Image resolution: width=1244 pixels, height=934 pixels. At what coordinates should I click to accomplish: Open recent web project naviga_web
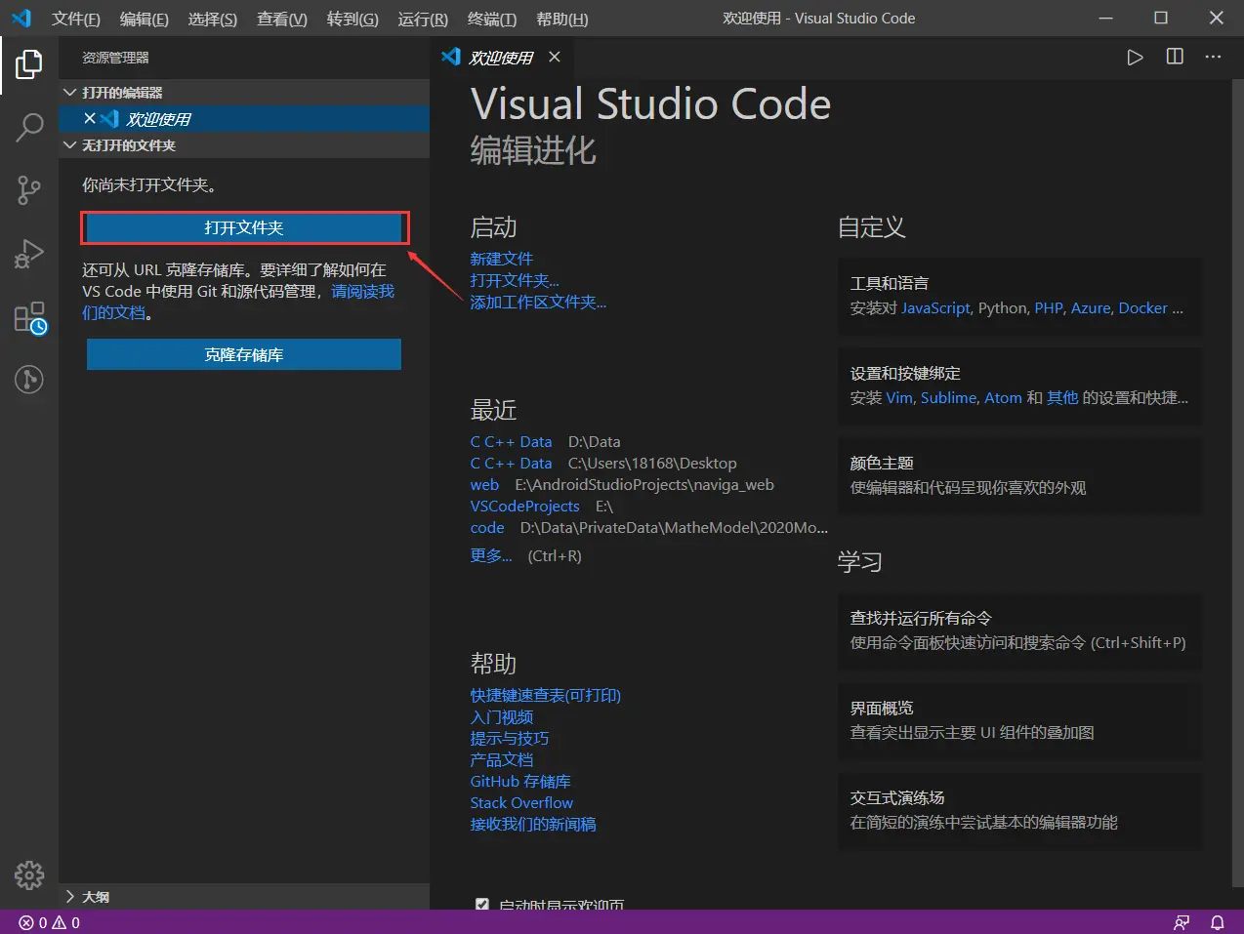pyautogui.click(x=484, y=485)
